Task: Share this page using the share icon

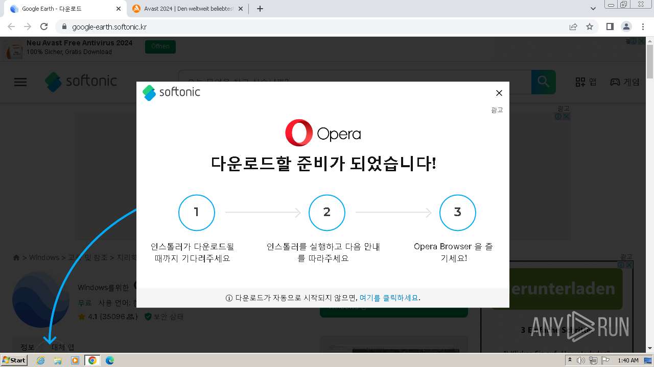Action: 573,27
